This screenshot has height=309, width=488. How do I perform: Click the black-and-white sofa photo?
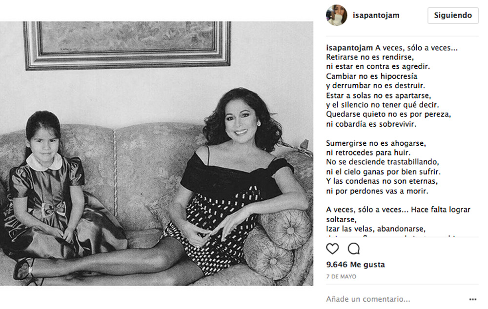[x=157, y=153]
